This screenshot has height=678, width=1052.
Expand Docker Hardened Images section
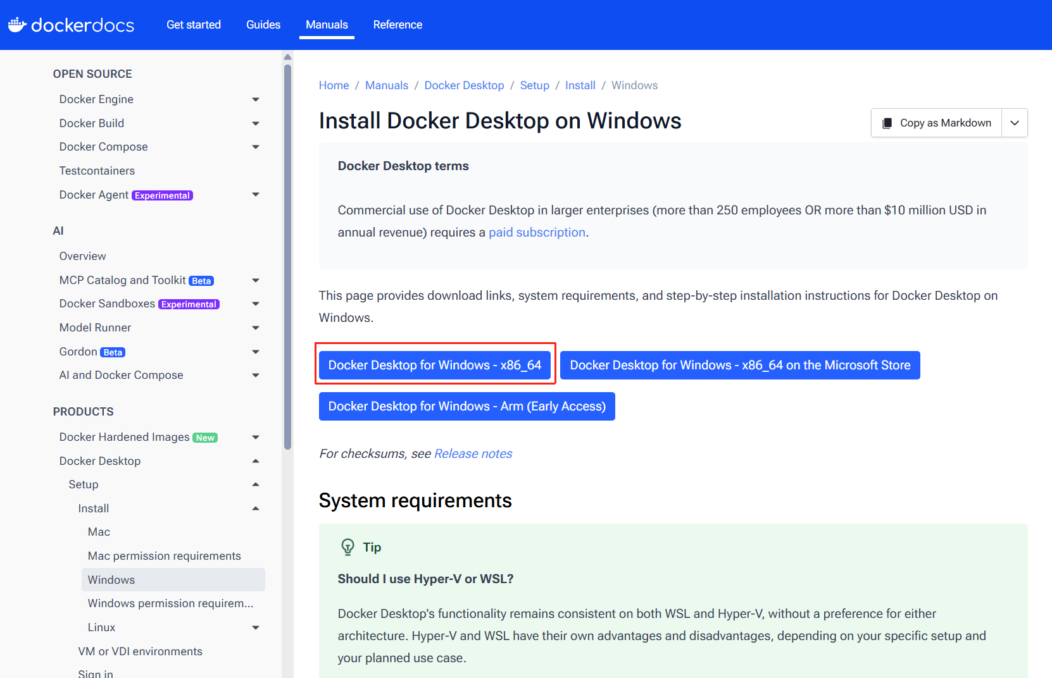coord(256,437)
